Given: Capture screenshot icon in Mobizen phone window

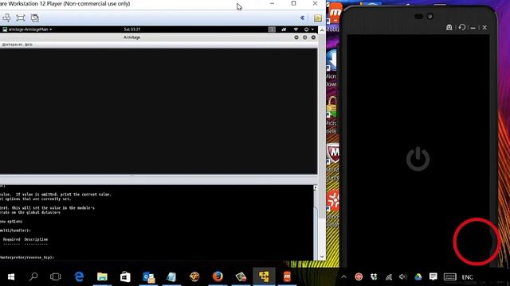Looking at the screenshot, I should pyautogui.click(x=449, y=28).
